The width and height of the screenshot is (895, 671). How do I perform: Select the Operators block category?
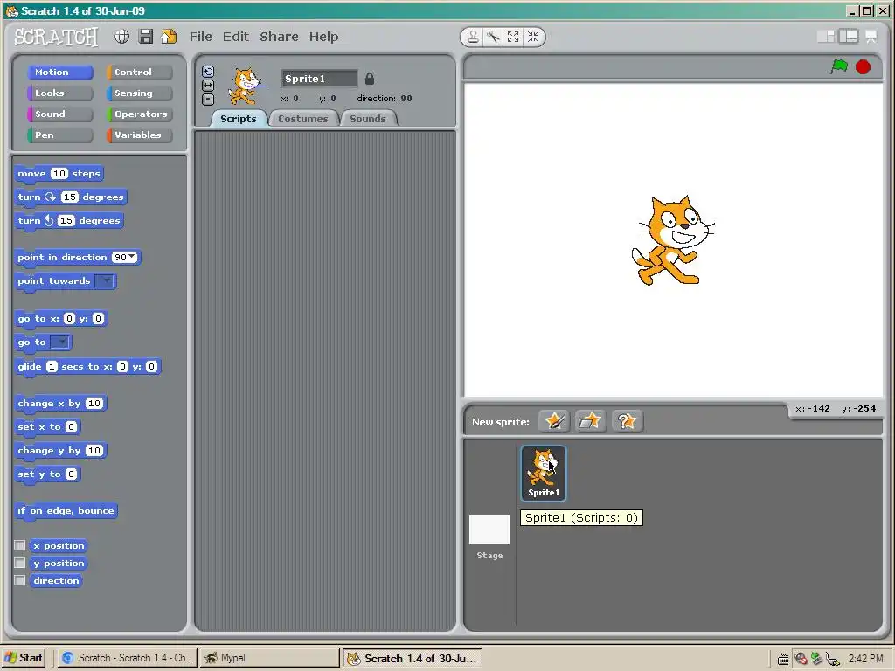pyautogui.click(x=139, y=114)
